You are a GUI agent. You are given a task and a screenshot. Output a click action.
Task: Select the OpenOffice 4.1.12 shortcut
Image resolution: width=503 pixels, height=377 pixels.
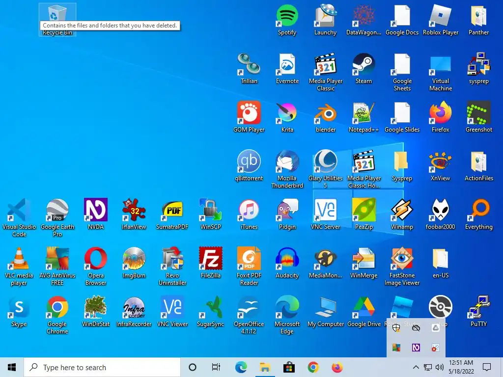pos(249,316)
